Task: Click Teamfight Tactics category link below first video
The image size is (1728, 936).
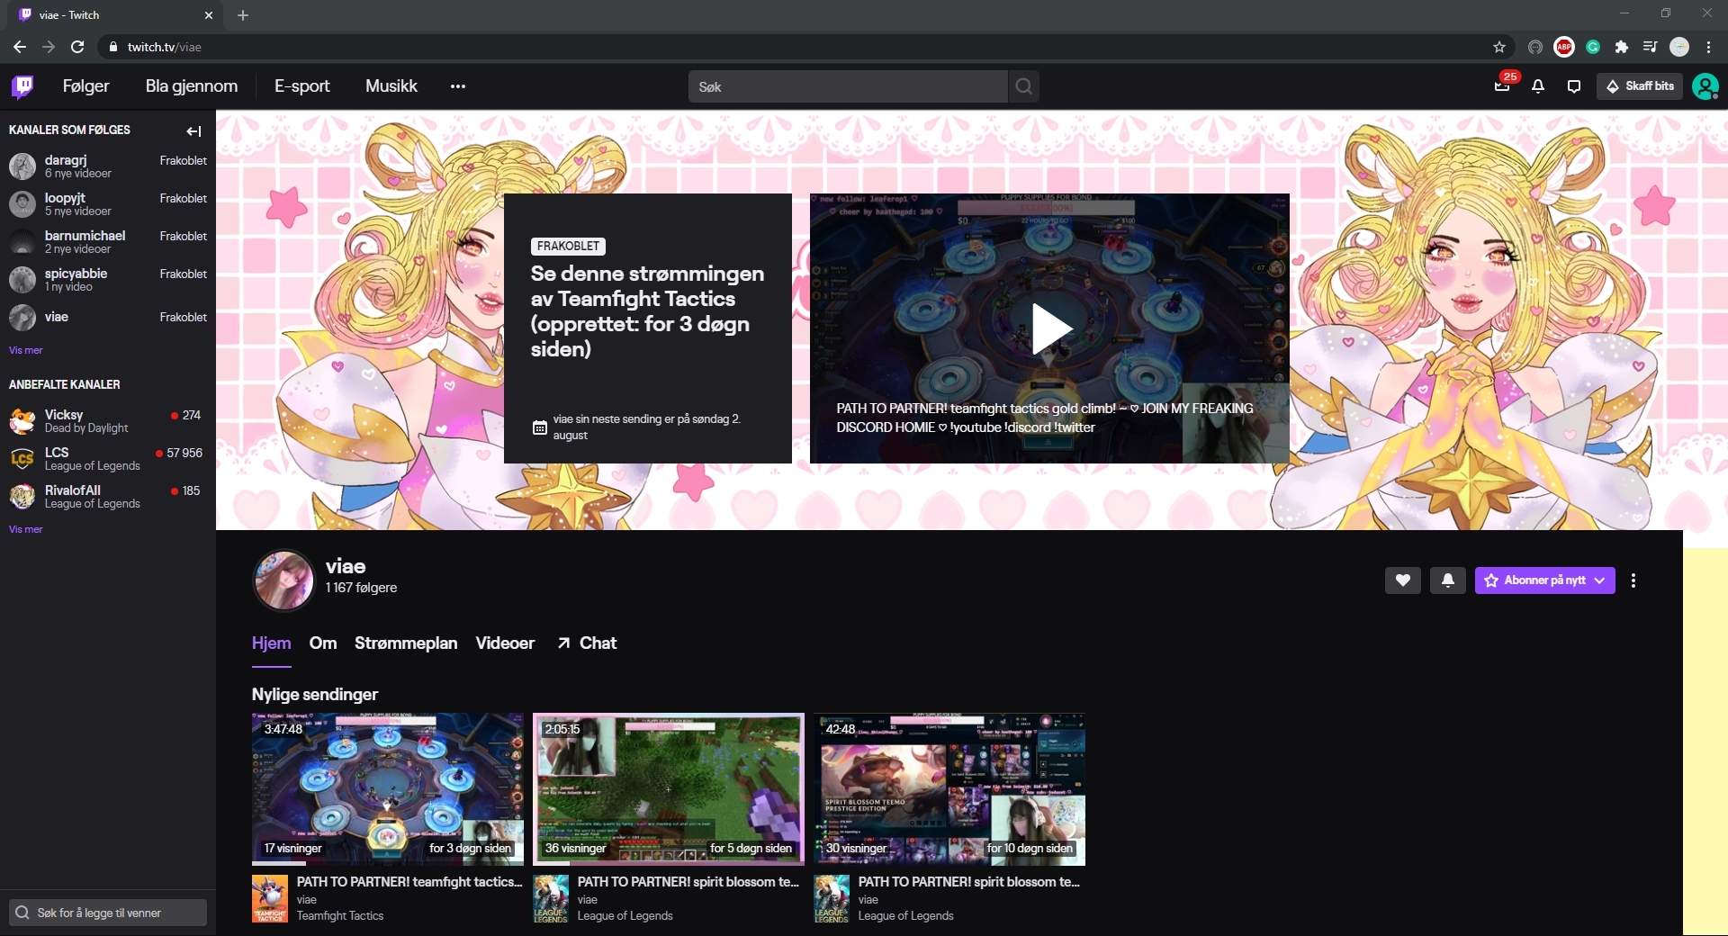Action: 340,916
